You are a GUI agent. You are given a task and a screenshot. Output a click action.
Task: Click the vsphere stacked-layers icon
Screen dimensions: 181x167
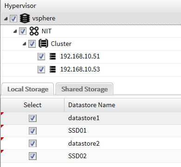pos(25,19)
